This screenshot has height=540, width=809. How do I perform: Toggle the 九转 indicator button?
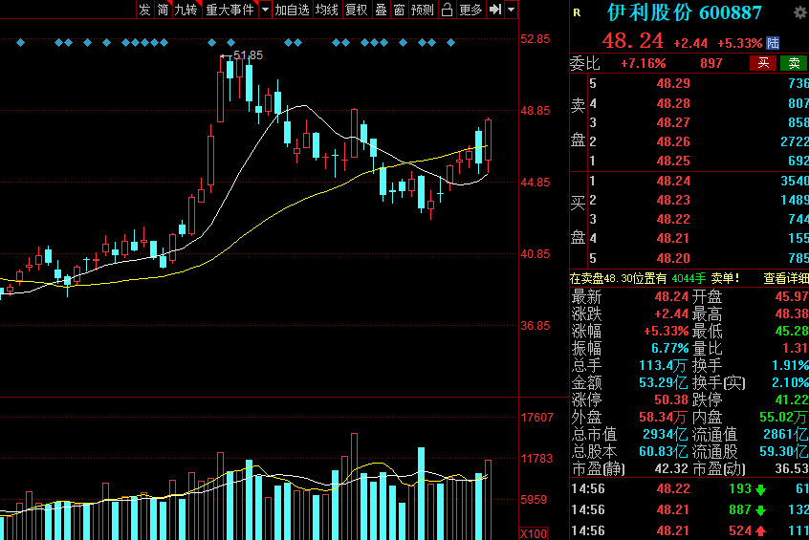186,10
